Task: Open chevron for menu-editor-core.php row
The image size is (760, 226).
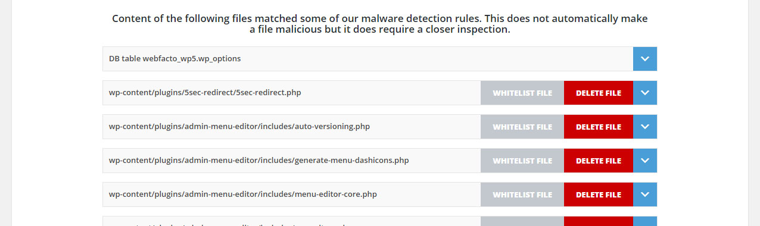Action: coord(645,194)
